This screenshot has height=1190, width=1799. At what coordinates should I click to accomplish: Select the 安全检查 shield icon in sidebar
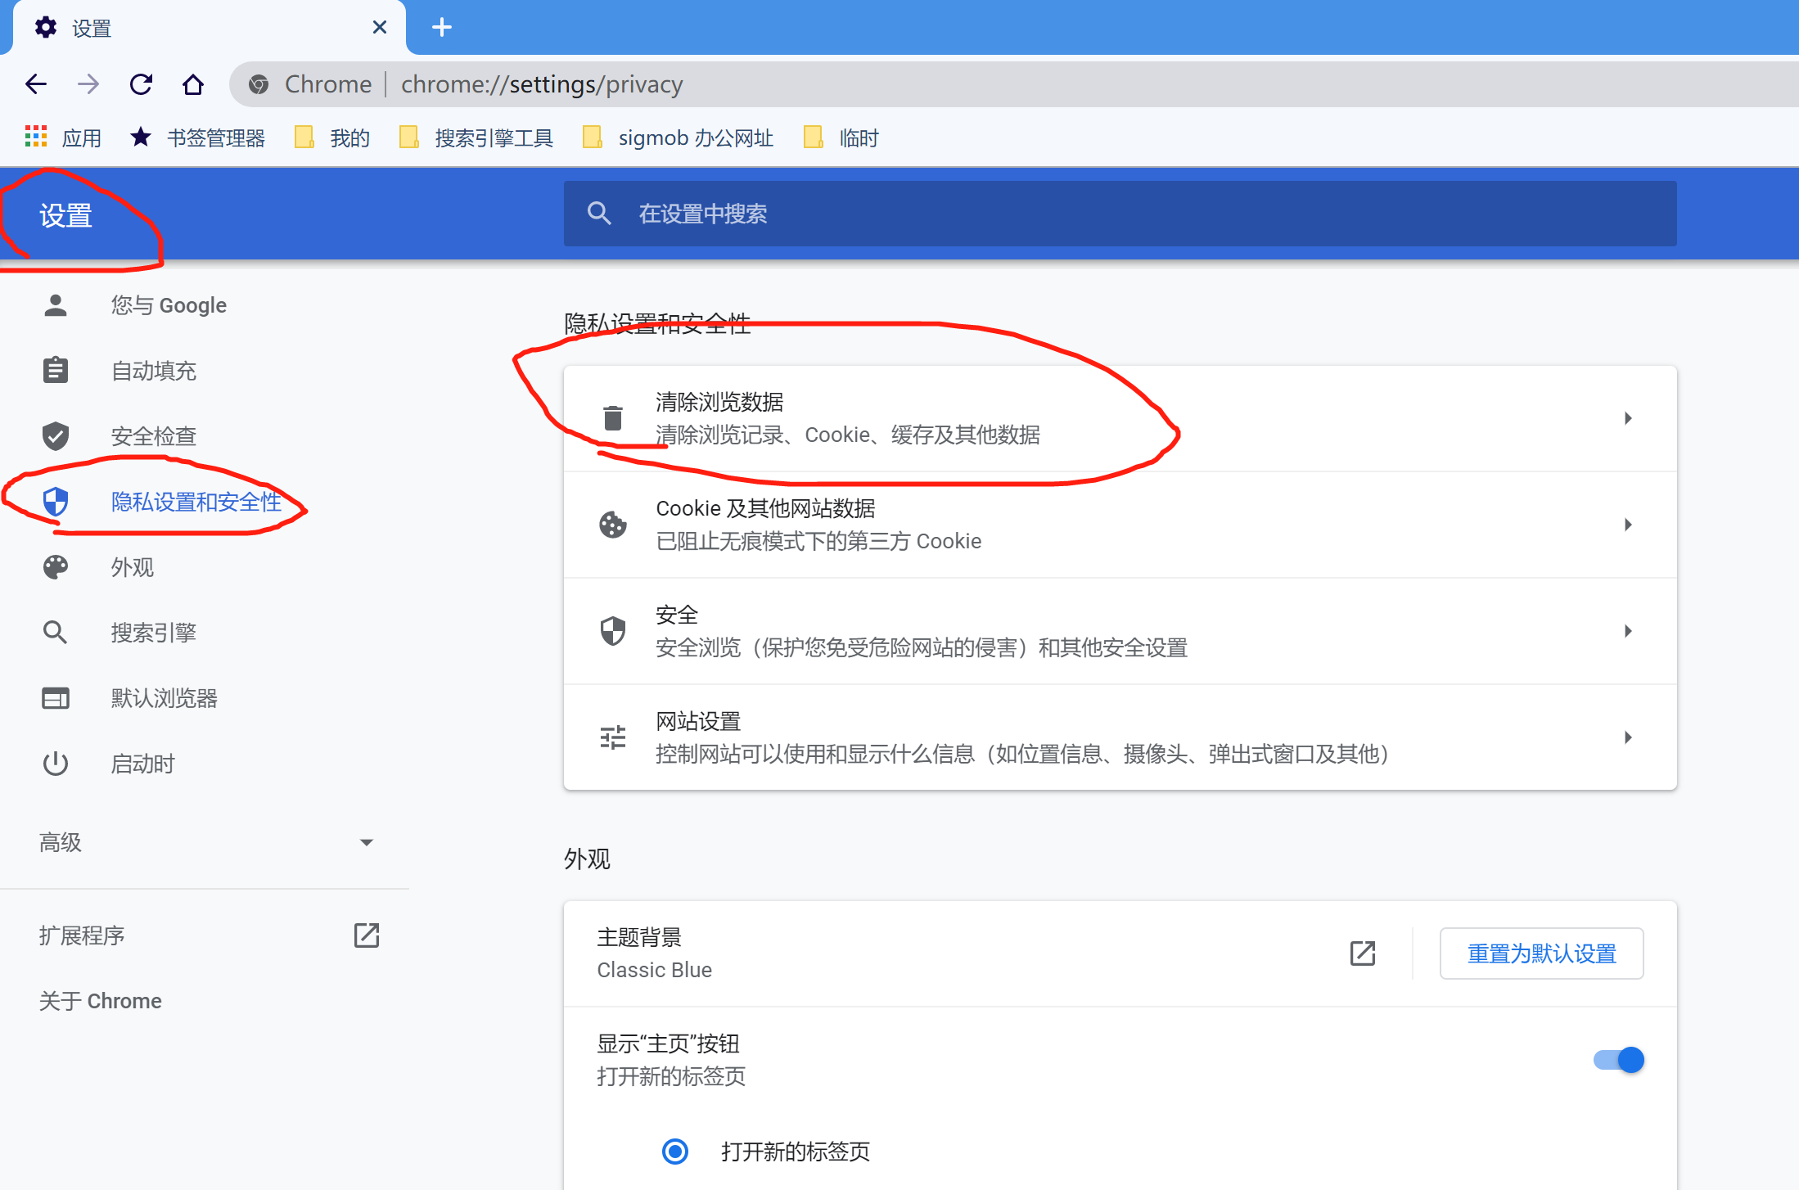[x=55, y=435]
